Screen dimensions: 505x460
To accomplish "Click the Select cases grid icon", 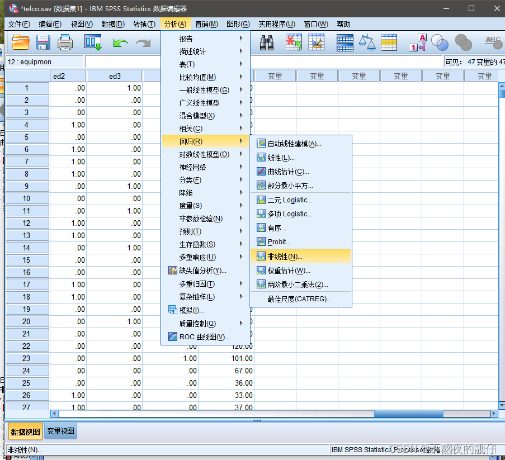I will (389, 42).
